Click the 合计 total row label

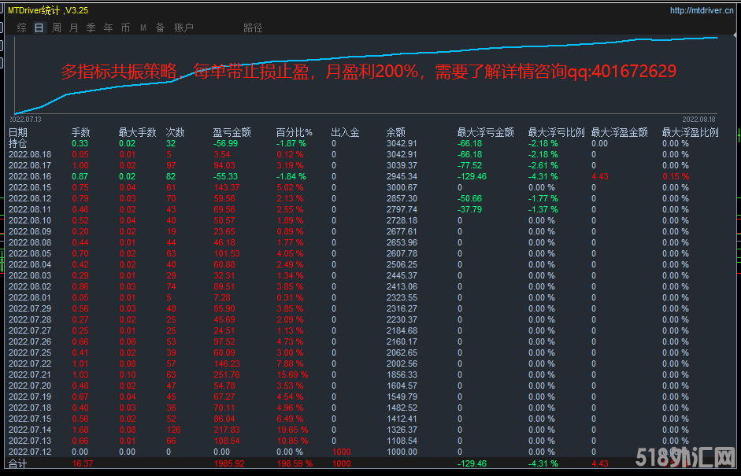tap(18, 463)
